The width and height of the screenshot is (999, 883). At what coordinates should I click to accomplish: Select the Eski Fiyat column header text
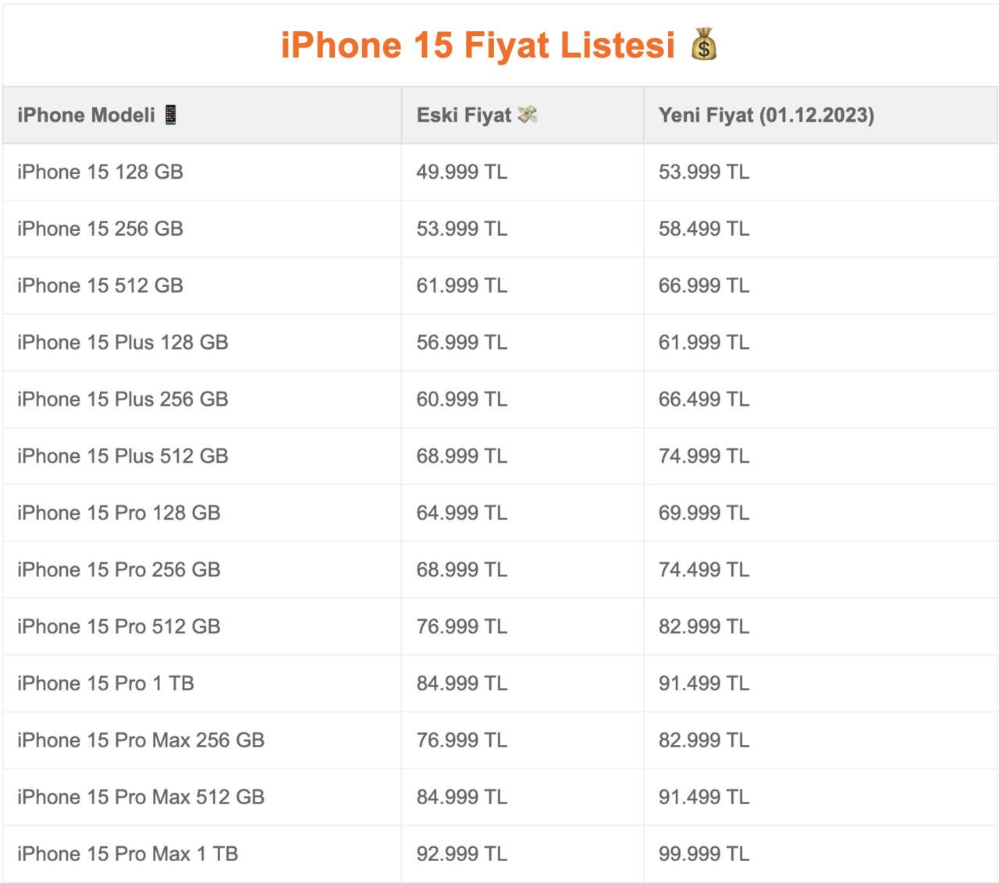pos(464,115)
